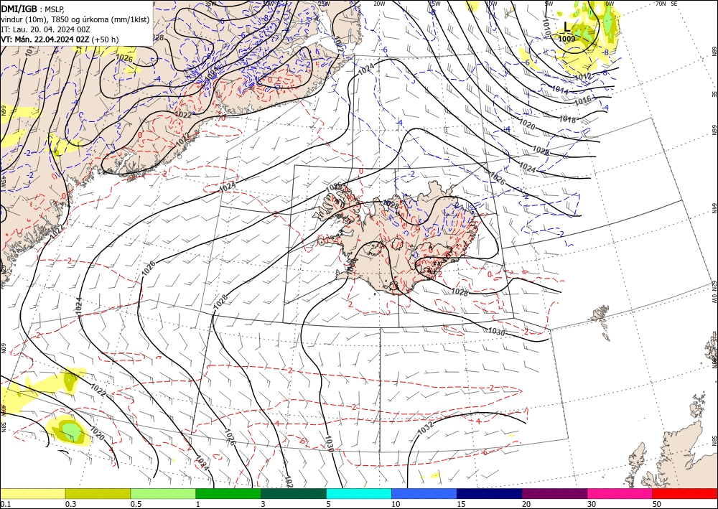Click the green 1–3 mm legend swatch
The width and height of the screenshot is (718, 509).
(228, 493)
